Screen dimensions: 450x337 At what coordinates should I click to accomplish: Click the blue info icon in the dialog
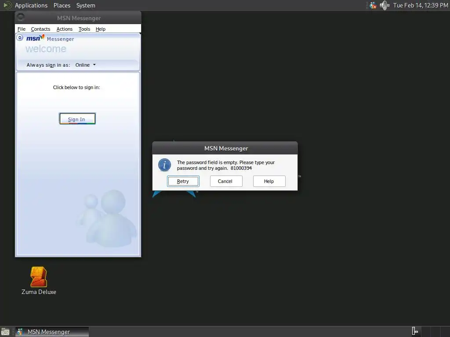[x=164, y=165]
